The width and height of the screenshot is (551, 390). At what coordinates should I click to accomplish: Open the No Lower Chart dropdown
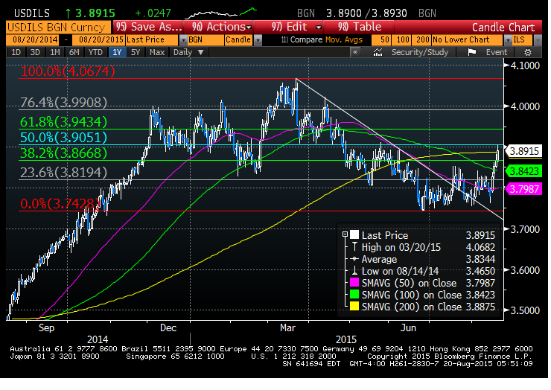click(x=468, y=39)
